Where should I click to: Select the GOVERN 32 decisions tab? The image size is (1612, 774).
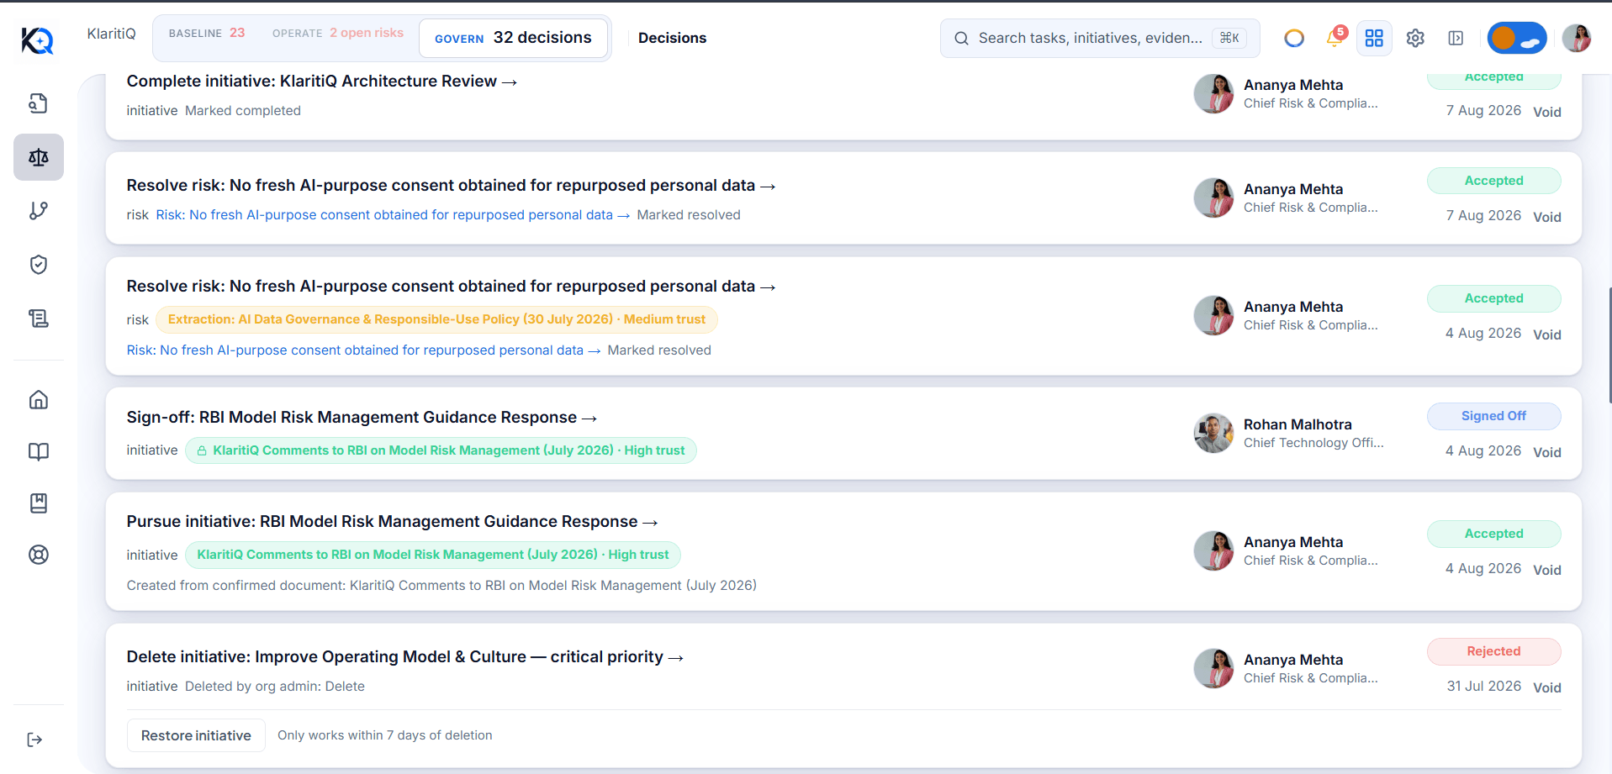click(513, 38)
